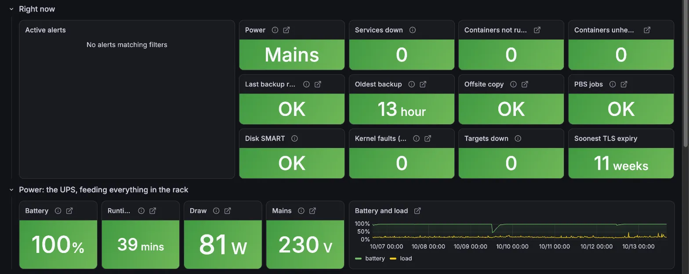Click the 230 V mains value
689x274 pixels.
(305, 245)
